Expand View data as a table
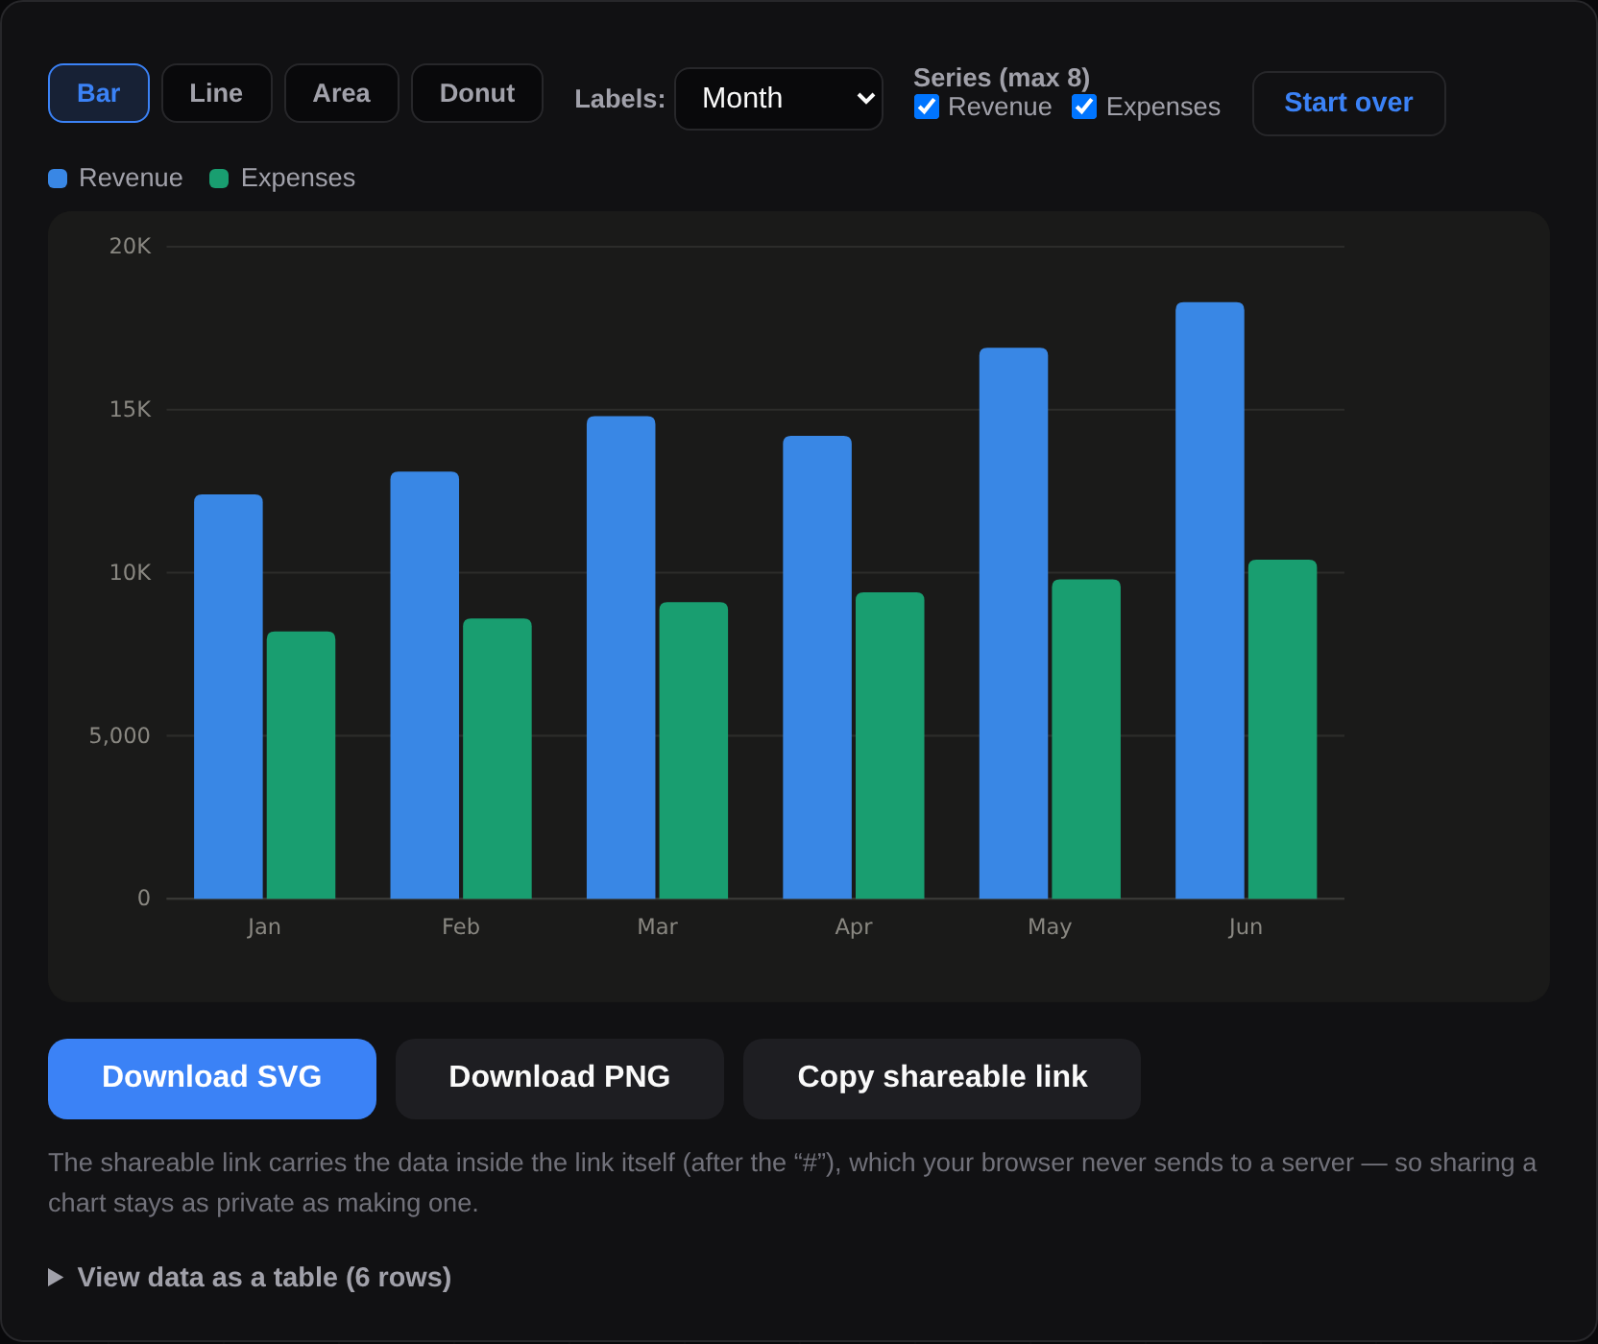This screenshot has height=1344, width=1598. pos(250,1278)
